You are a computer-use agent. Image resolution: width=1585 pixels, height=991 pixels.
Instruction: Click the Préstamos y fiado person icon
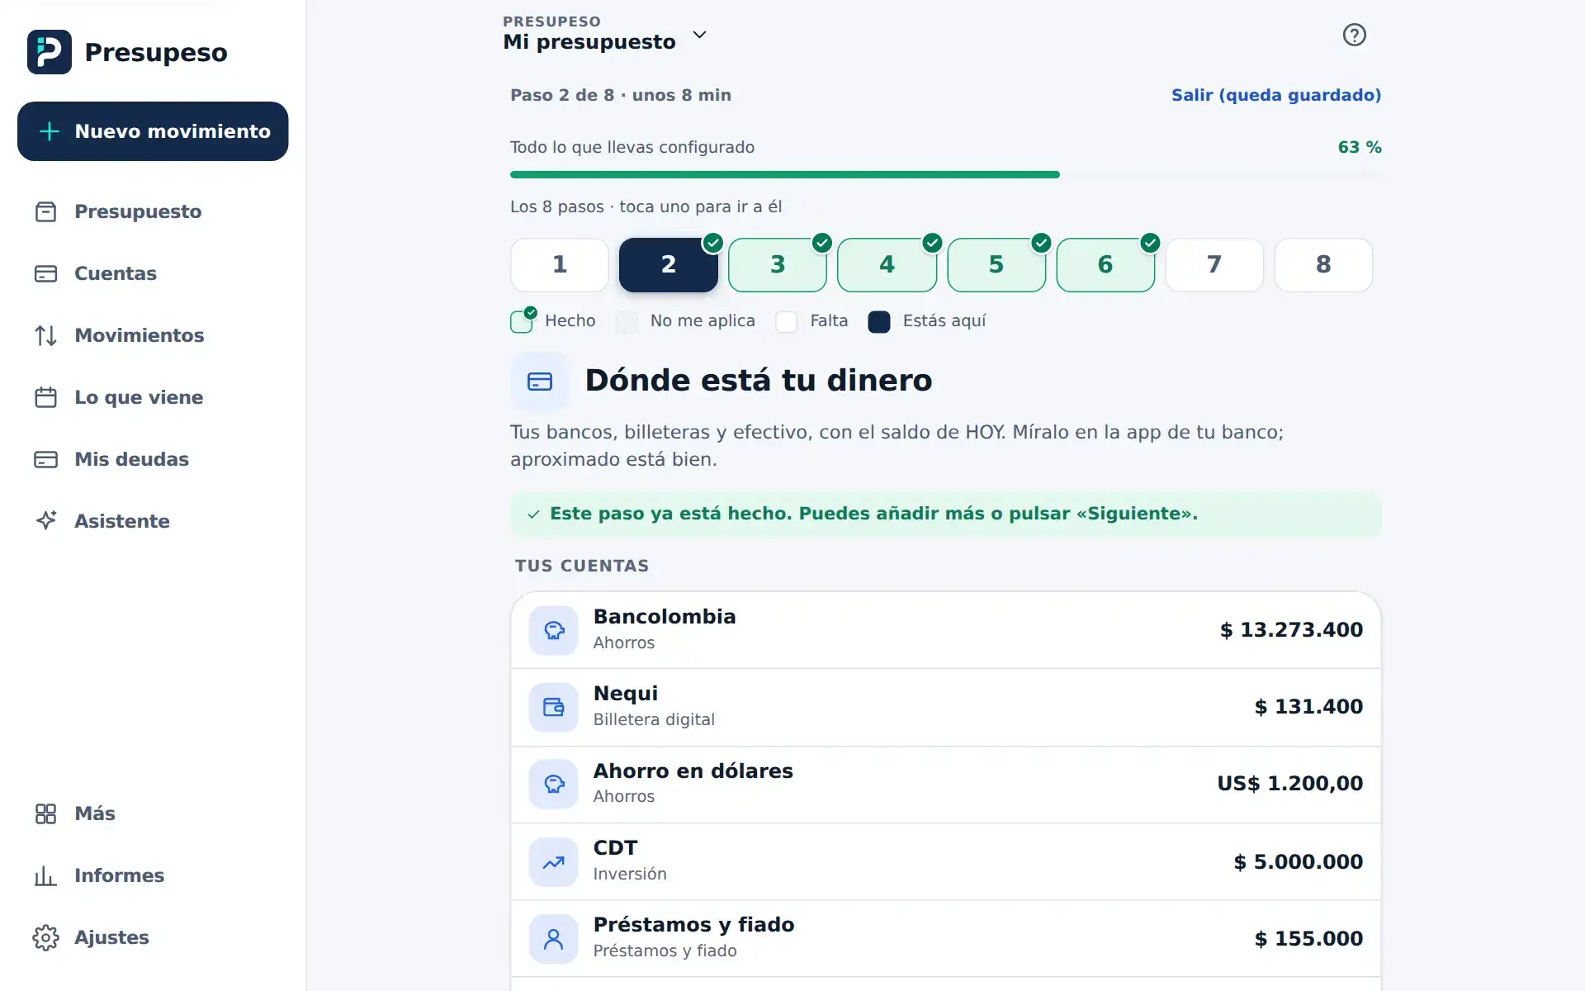pyautogui.click(x=553, y=939)
